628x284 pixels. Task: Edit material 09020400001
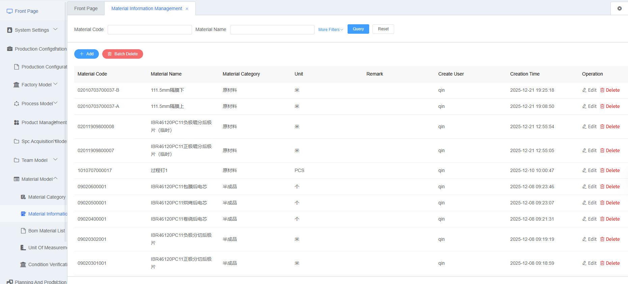(589, 219)
